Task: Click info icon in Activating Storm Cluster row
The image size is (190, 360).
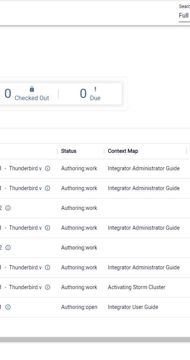Action: (x=47, y=287)
